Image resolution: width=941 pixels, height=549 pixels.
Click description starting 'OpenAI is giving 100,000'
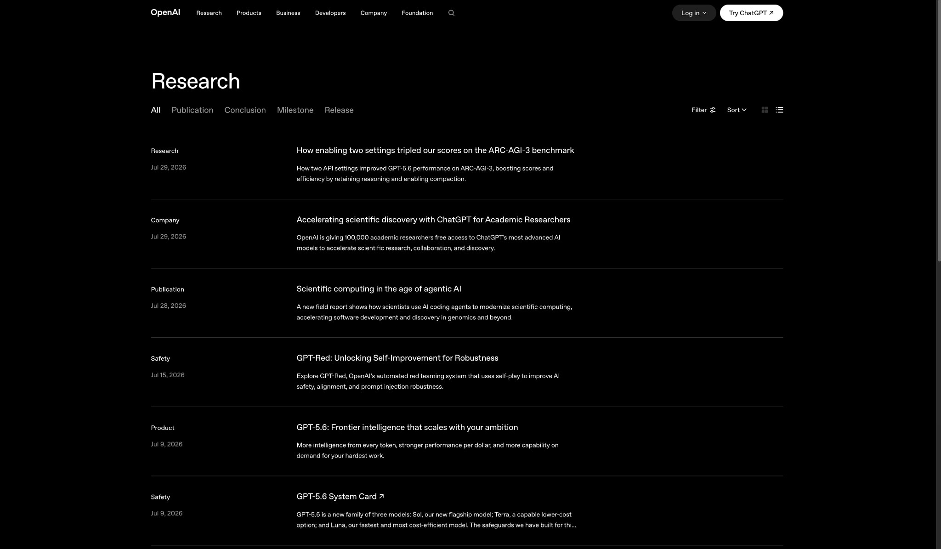click(428, 243)
